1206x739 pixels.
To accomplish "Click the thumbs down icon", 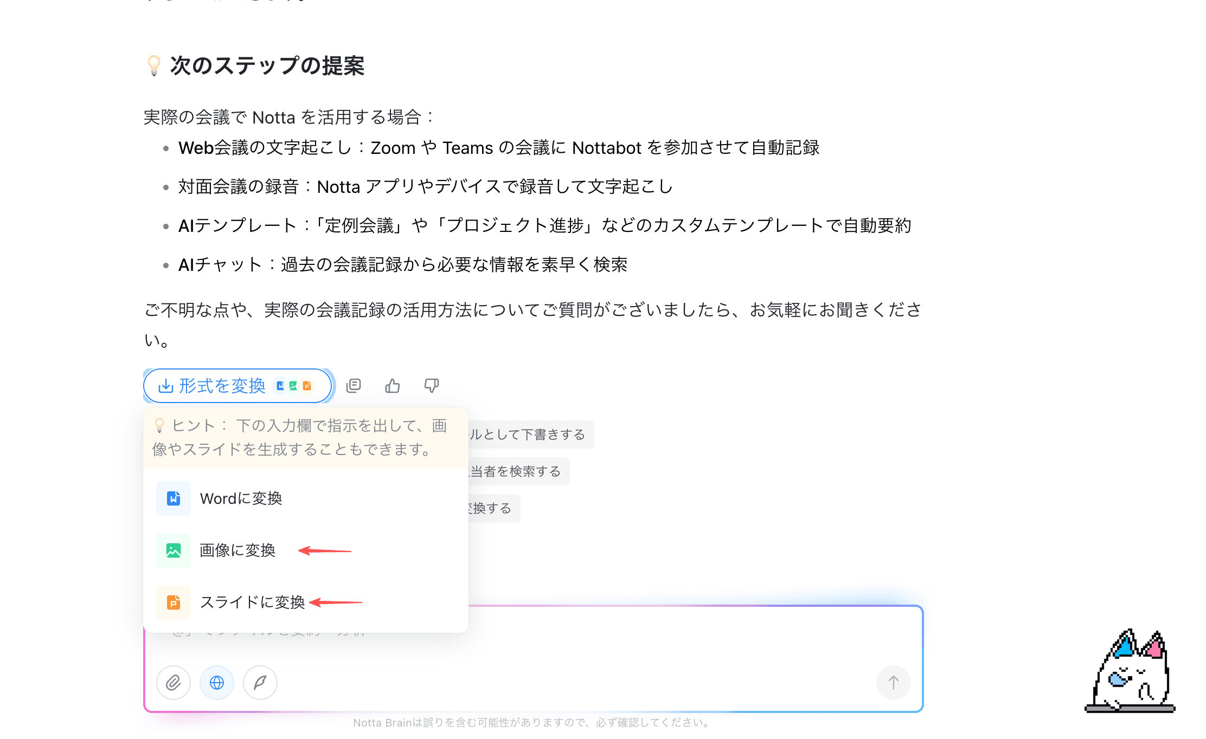I will [x=432, y=385].
